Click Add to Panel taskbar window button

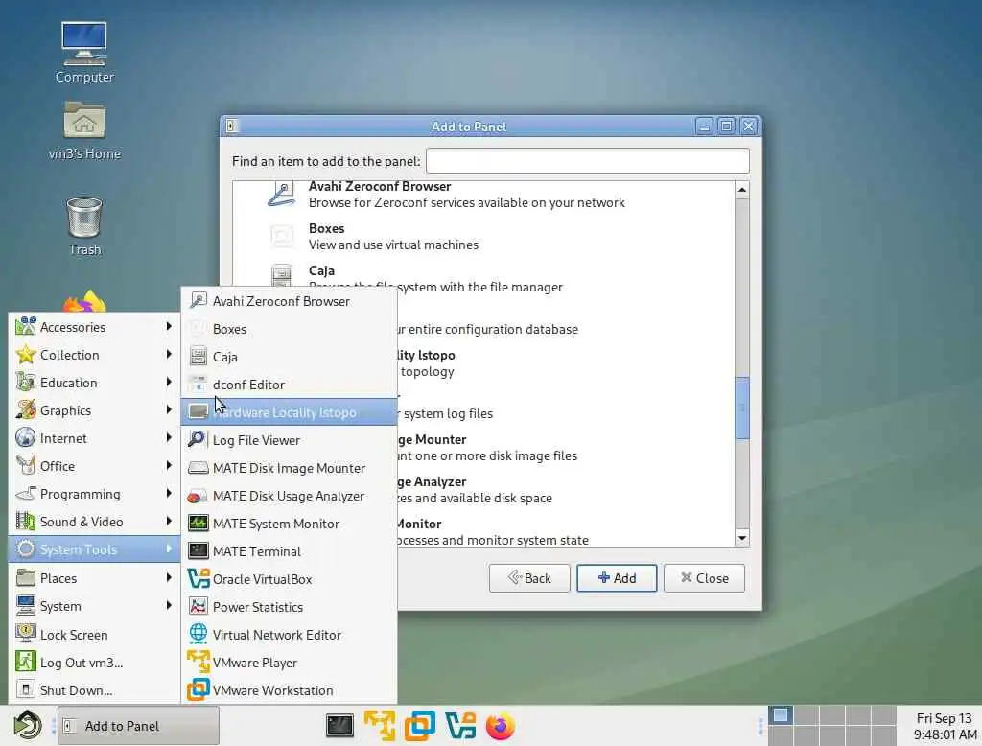138,725
